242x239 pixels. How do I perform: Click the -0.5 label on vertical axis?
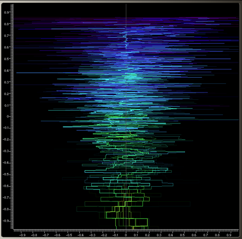pos(6,175)
